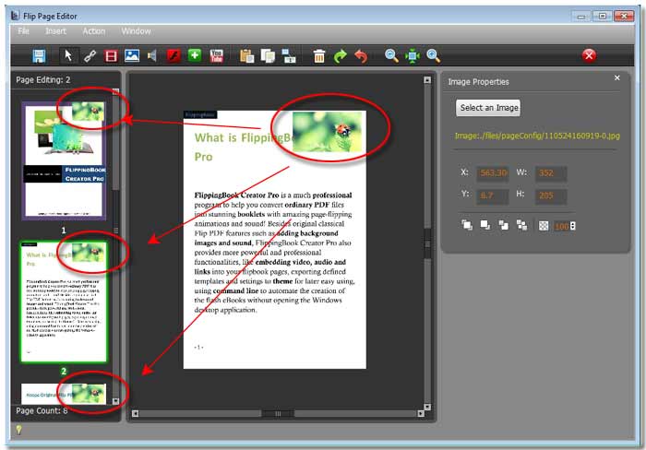Exit the editor with the red X icon

589,55
